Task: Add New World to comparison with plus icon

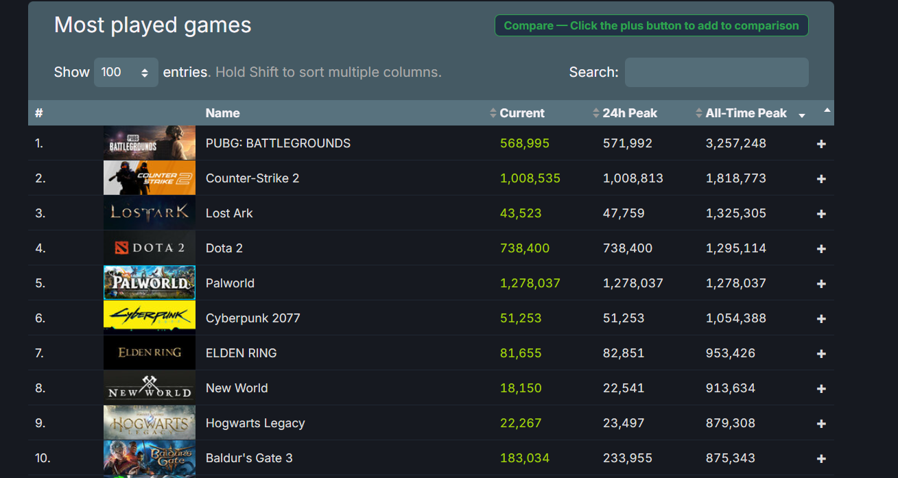Action: pos(821,389)
